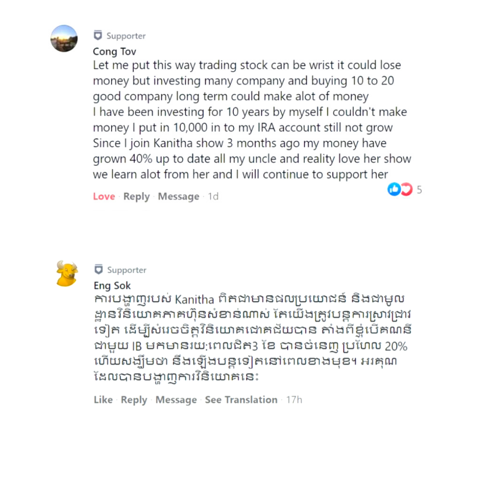The image size is (499, 499).
Task: Open Cong Tov's profile picture
Action: point(64,38)
